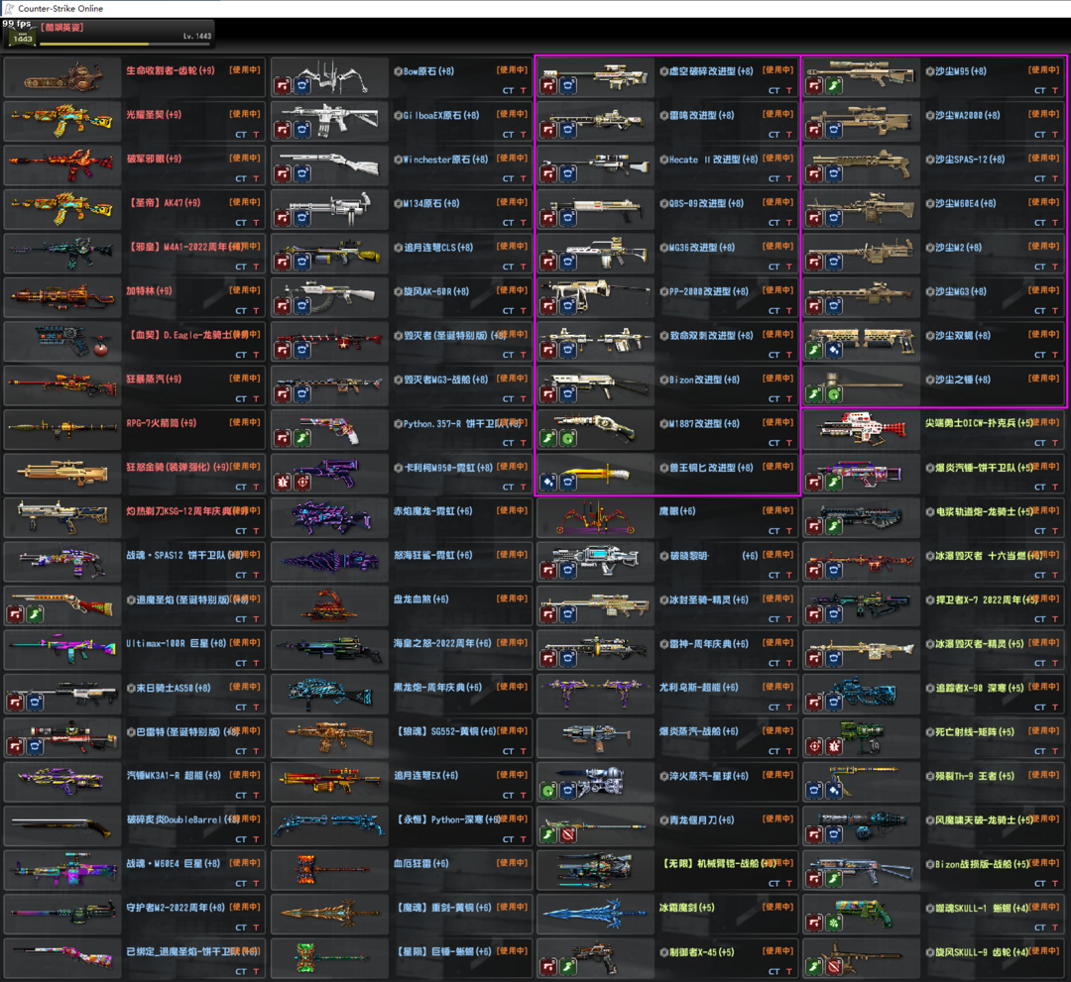Click hexagon badge beside 虚空破碎改进型 name
The width and height of the screenshot is (1071, 982).
tap(663, 72)
